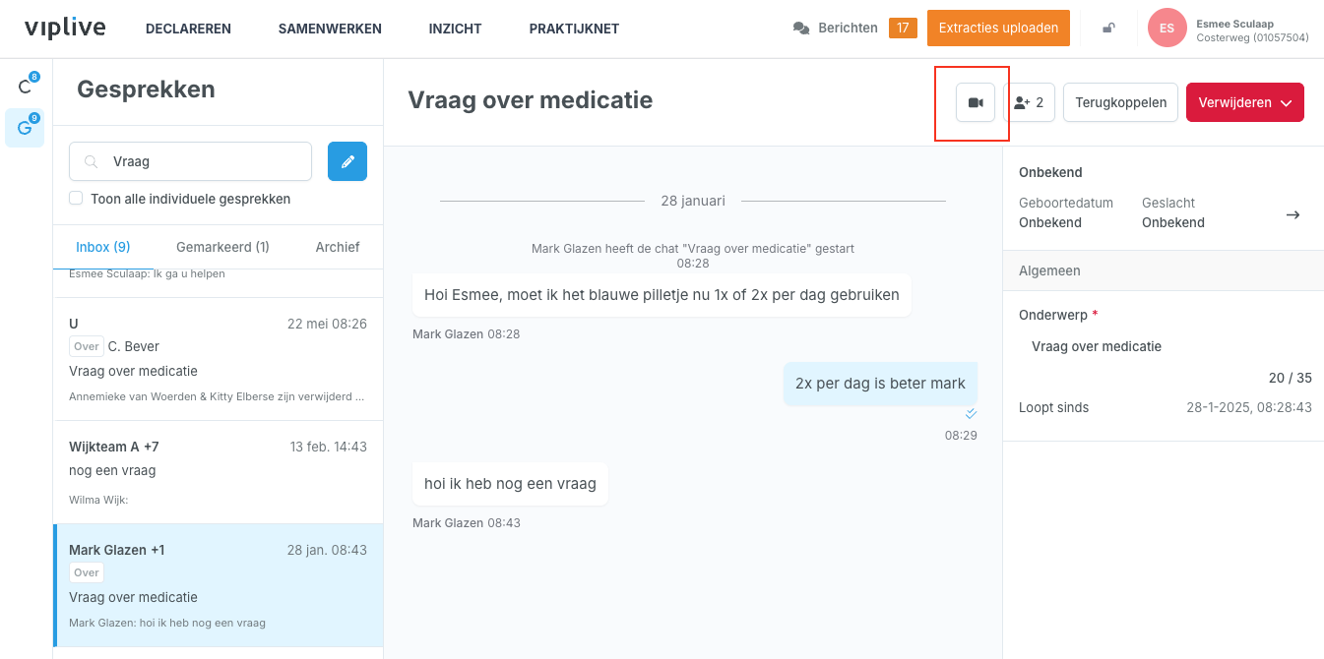Expand the Verwijderen dropdown arrow
1324x659 pixels.
pos(1286,102)
